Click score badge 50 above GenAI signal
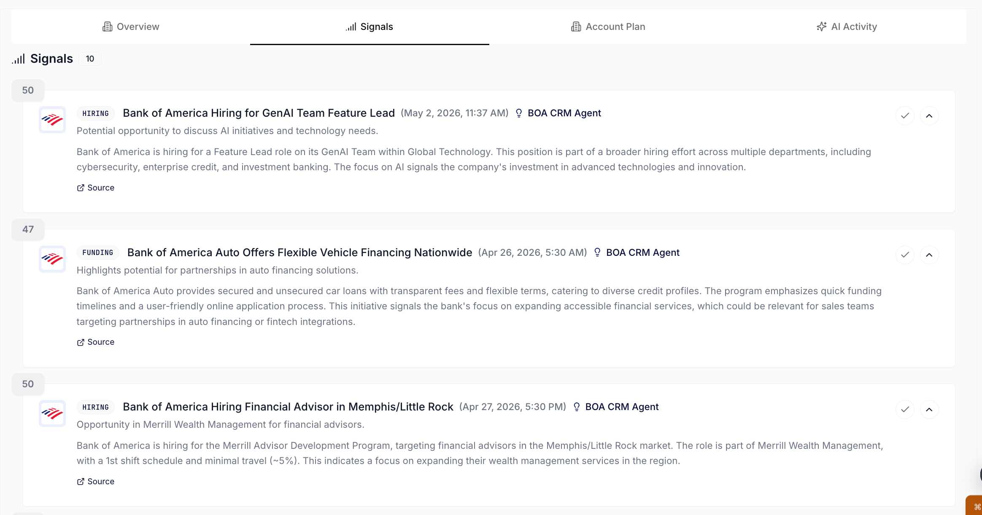The width and height of the screenshot is (982, 515). [28, 90]
